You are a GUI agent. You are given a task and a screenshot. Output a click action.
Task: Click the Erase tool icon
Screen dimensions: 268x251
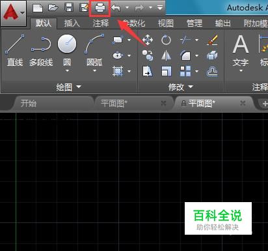tap(213, 40)
